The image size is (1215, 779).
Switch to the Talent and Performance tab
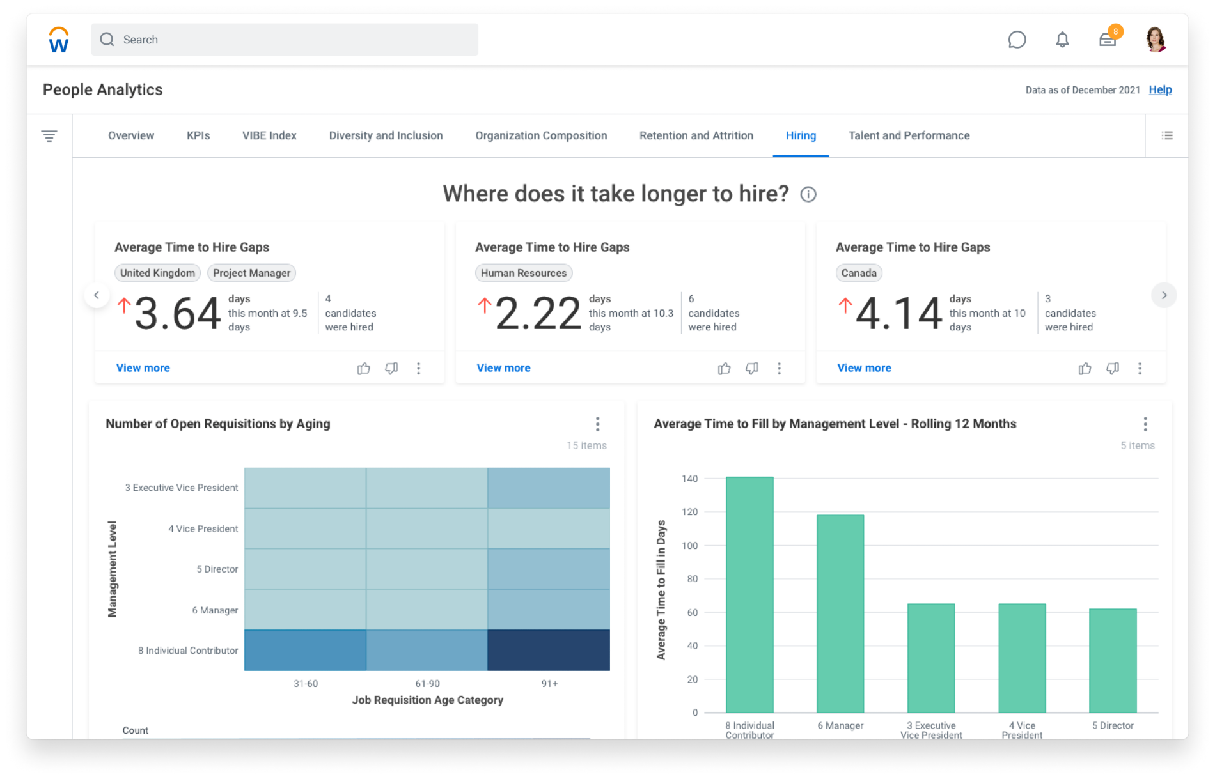[909, 135]
